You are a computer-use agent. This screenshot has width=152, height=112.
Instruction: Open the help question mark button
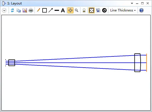pyautogui.click(x=141, y=10)
